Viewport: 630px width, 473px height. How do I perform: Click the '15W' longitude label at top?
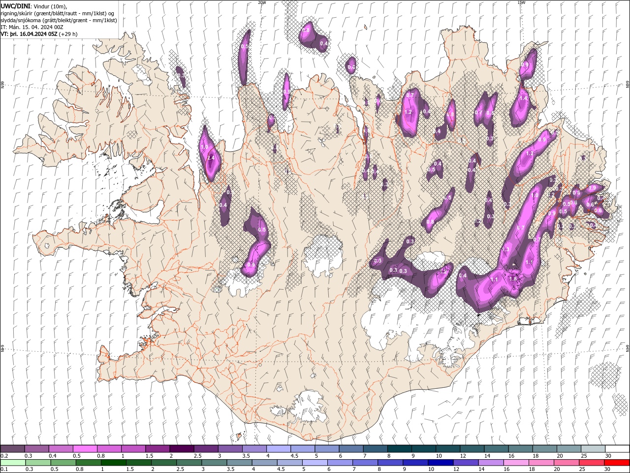521,2
